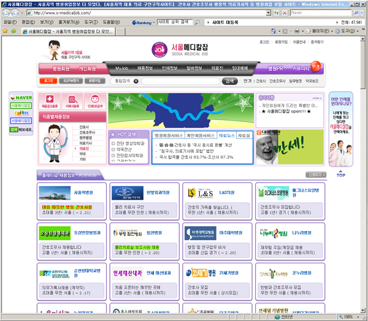Image resolution: width=368 pixels, height=321 pixels.
Task: Open the 이용안내 link at the top right
Action: pyautogui.click(x=299, y=42)
